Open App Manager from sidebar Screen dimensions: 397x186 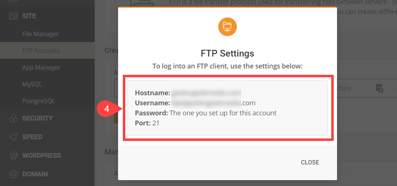(x=41, y=67)
